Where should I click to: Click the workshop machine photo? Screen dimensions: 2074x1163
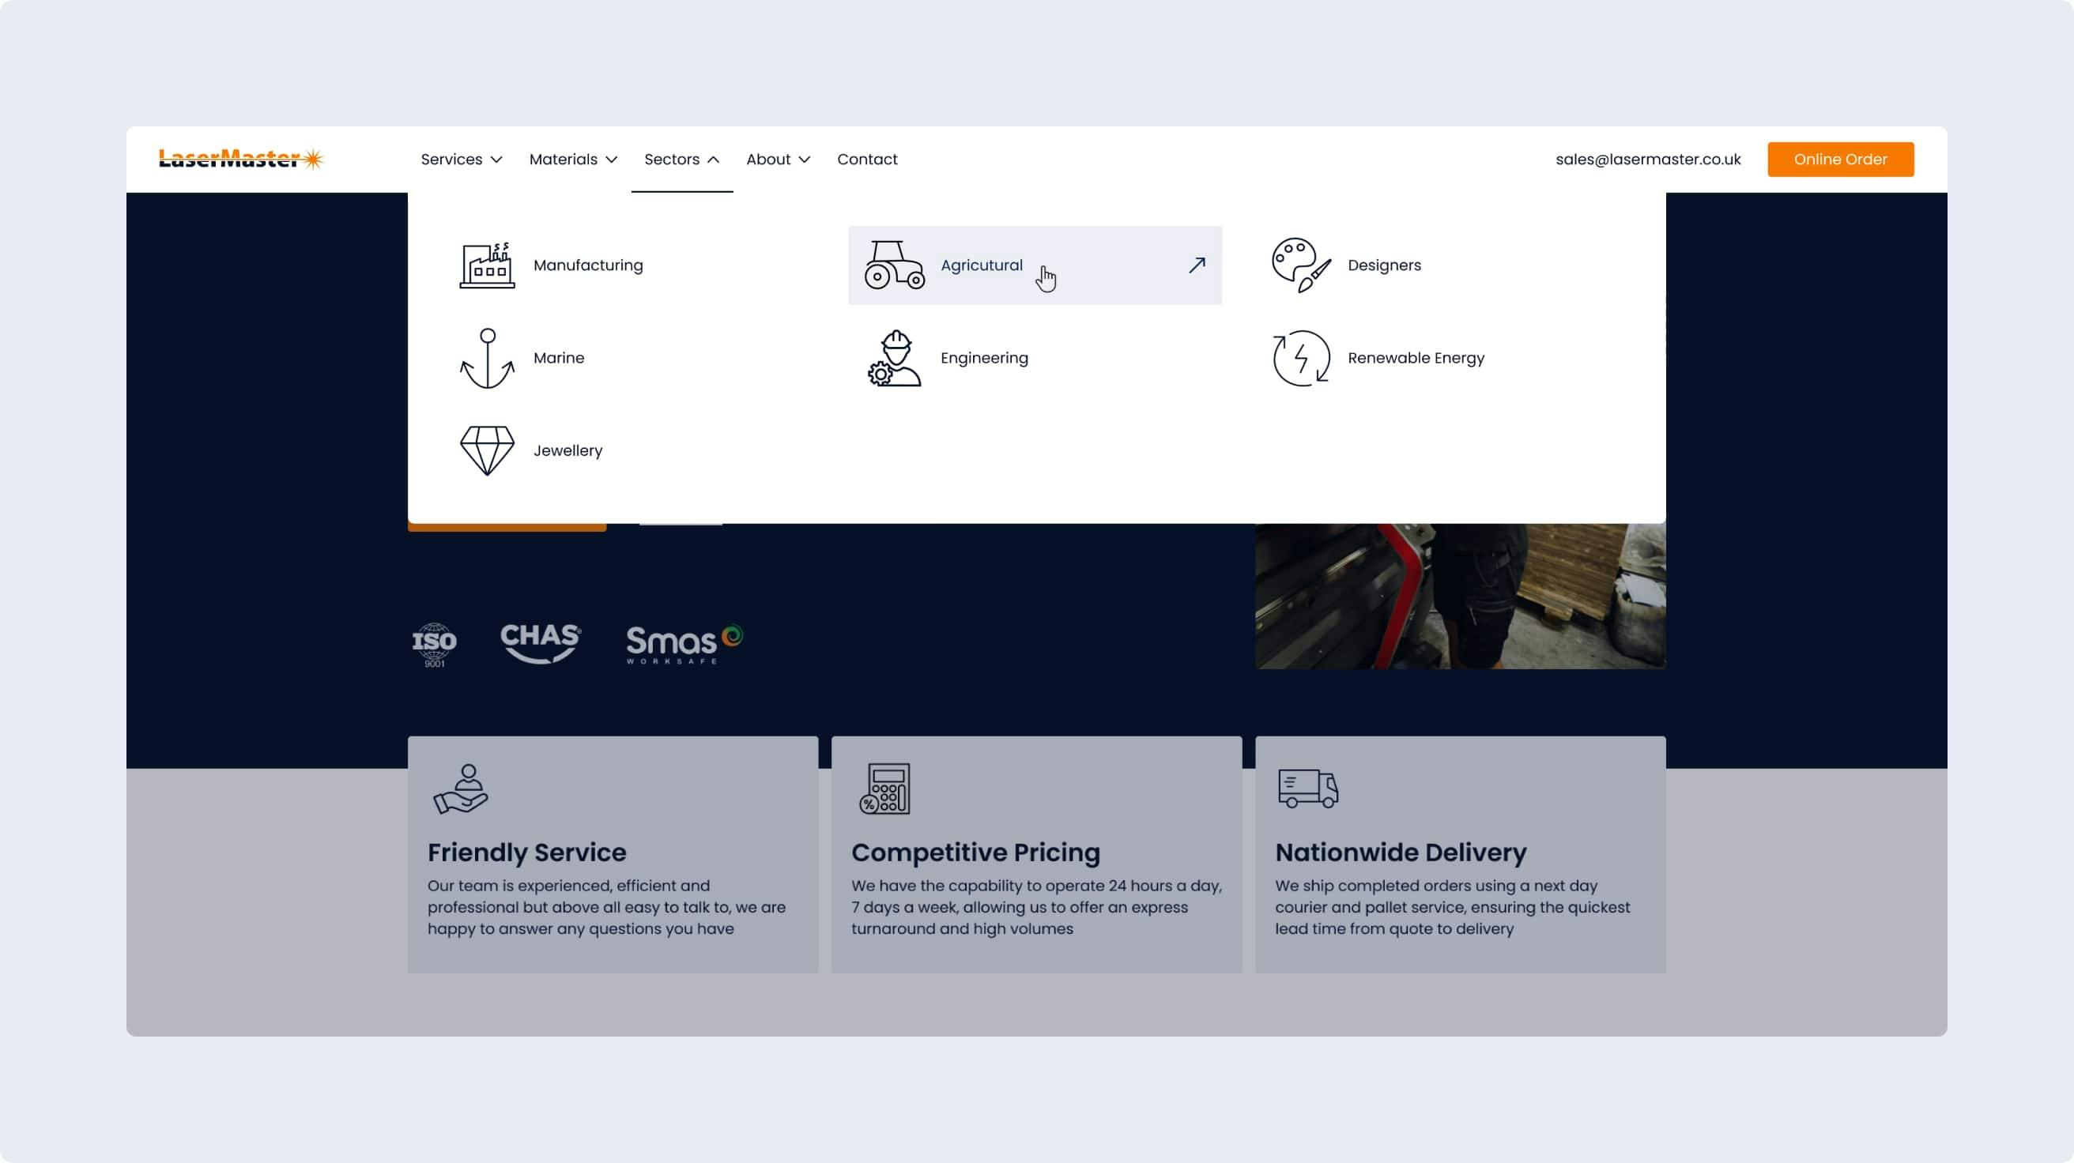[x=1459, y=596]
